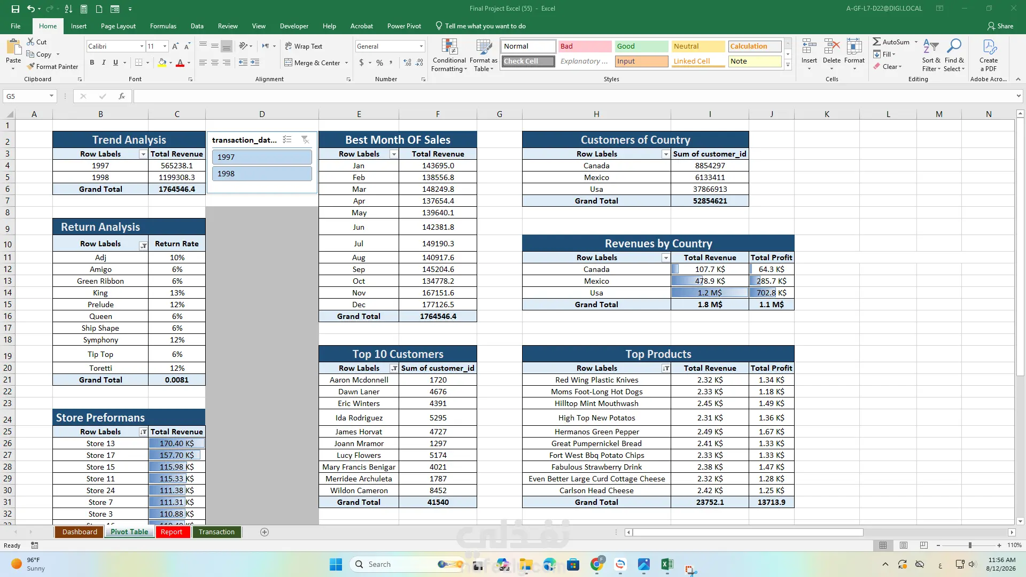Click the Clear eraser icon
The image size is (1026, 577).
point(877,66)
